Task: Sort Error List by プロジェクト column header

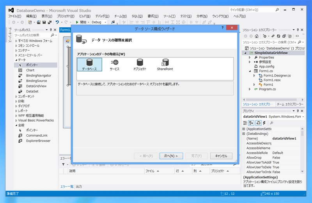Action: point(225,171)
